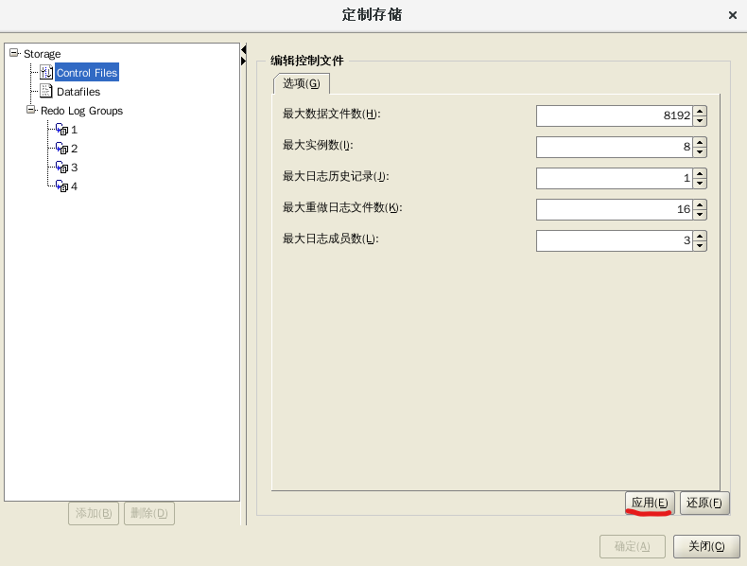Decrease 最大日志成员数 value
The image size is (747, 566).
point(700,246)
